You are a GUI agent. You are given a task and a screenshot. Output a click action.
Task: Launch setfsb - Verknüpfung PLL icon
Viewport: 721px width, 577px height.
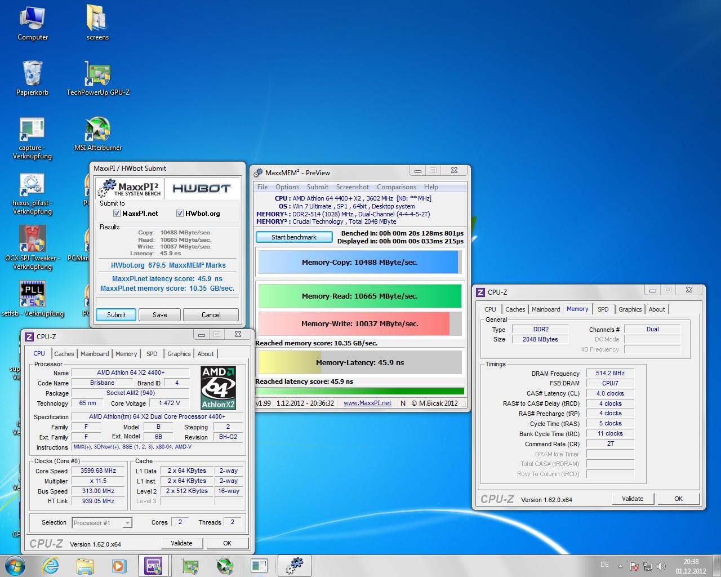33,299
